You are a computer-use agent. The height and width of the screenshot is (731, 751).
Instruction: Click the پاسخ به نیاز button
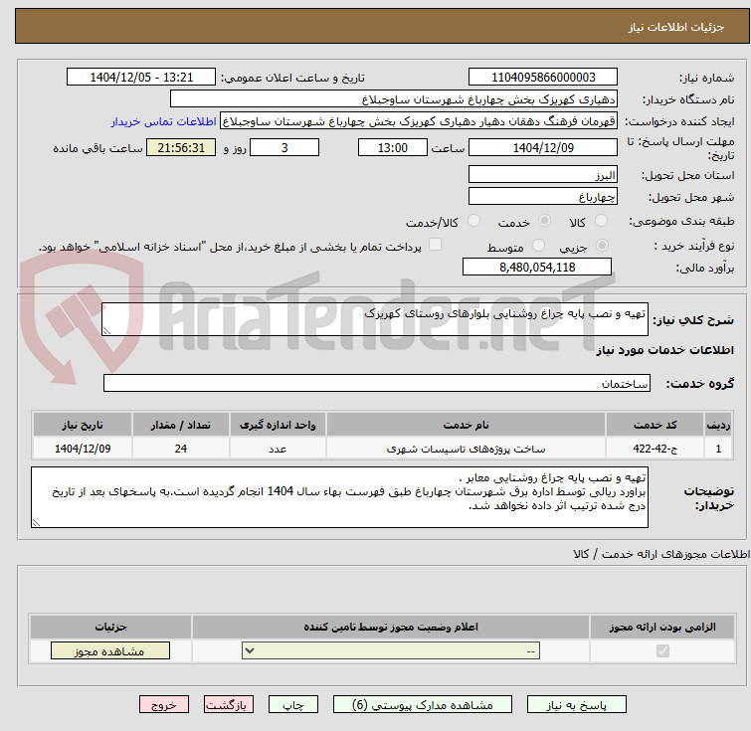576,705
